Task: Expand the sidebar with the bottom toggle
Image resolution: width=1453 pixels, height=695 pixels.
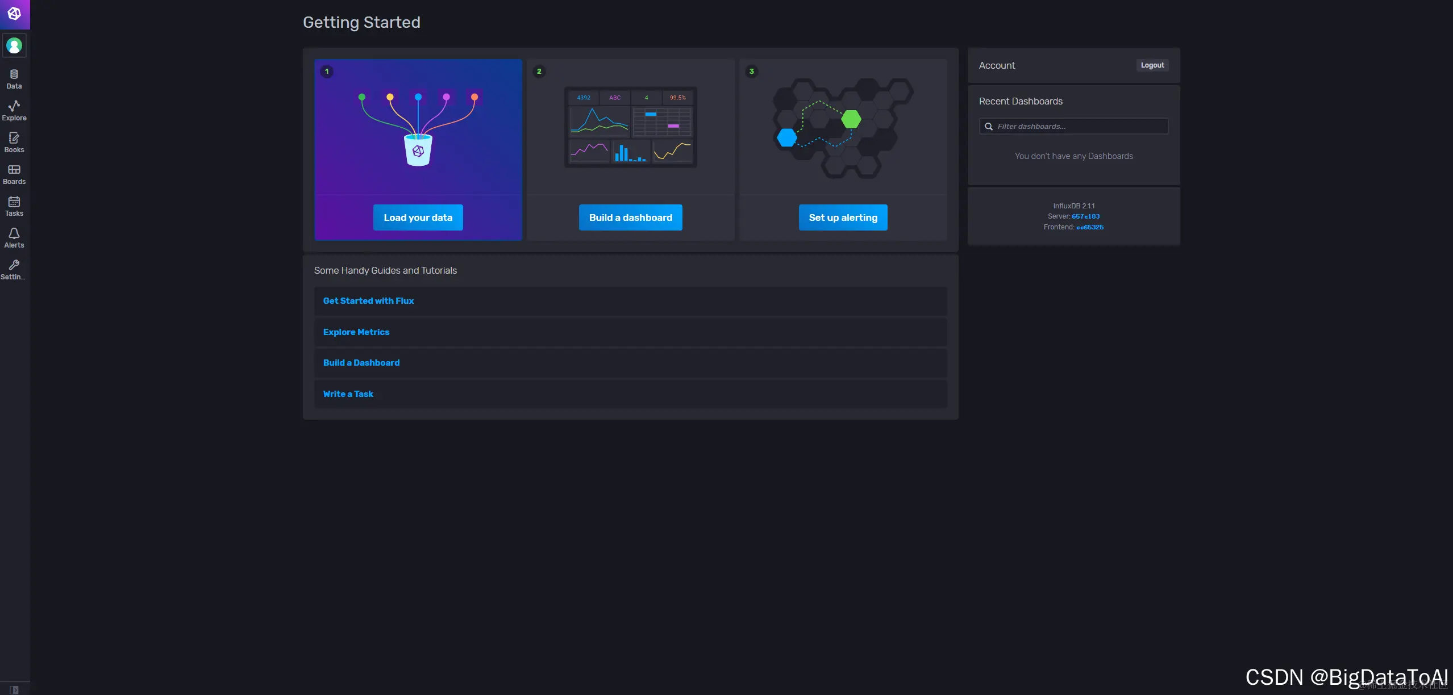Action: click(x=14, y=690)
